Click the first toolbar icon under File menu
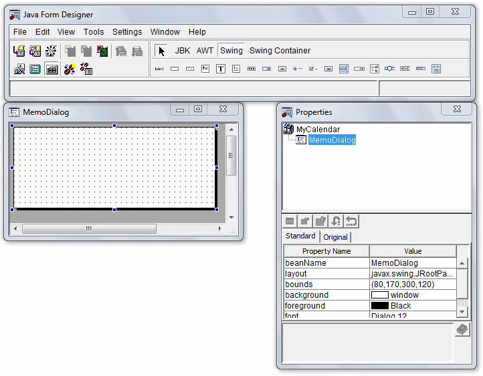 pos(19,51)
